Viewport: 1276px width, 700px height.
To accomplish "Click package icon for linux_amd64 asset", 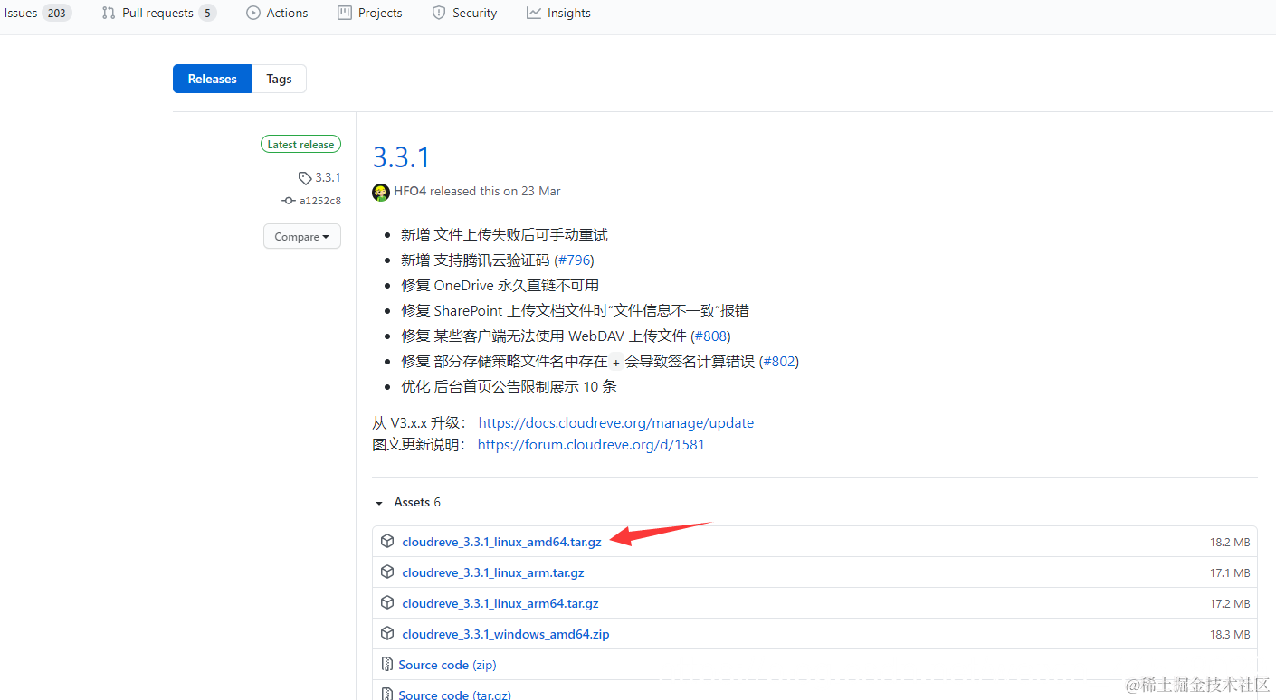I will point(387,541).
